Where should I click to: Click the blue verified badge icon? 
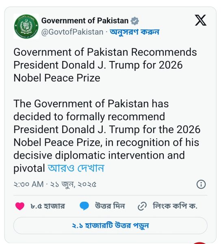[x=134, y=21]
